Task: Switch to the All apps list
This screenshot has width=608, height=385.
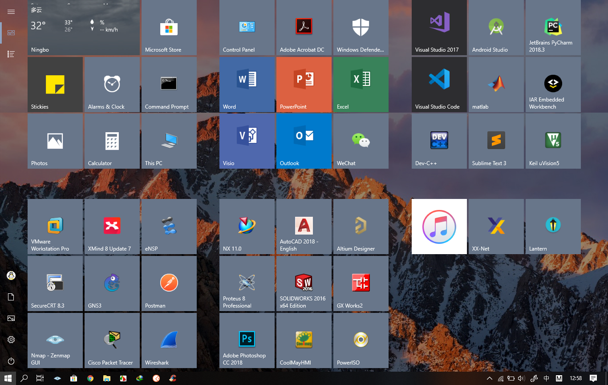Action: click(x=11, y=54)
